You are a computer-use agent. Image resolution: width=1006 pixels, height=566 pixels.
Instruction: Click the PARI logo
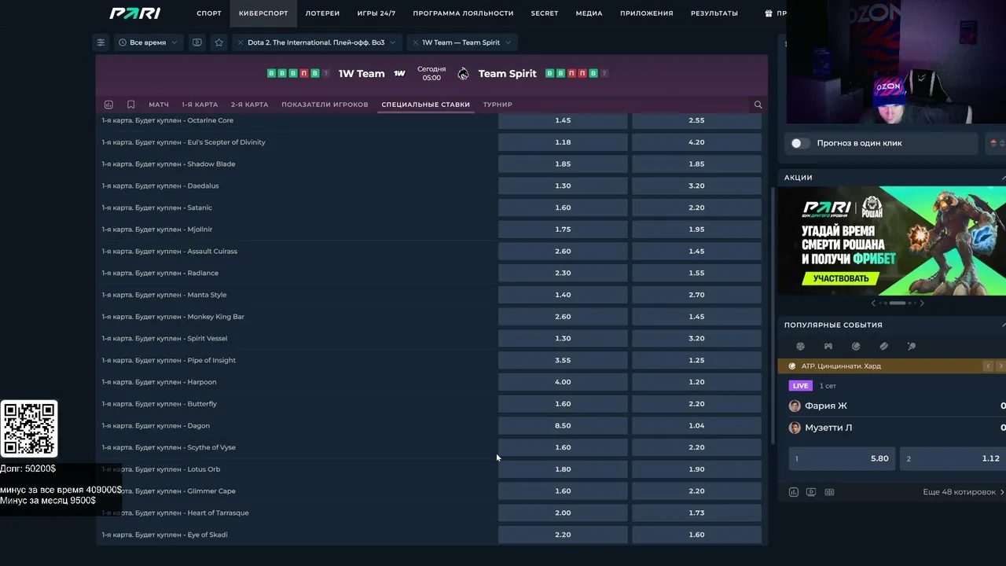coord(135,13)
